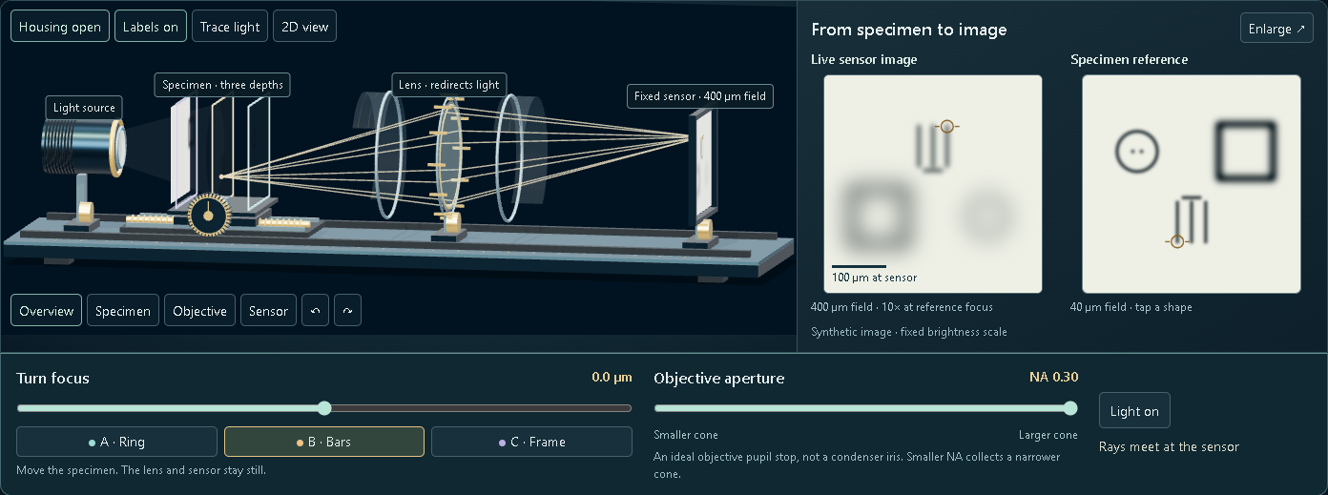This screenshot has height=495, width=1328.
Task: Enlarge the specimen to image panel
Action: [1276, 29]
